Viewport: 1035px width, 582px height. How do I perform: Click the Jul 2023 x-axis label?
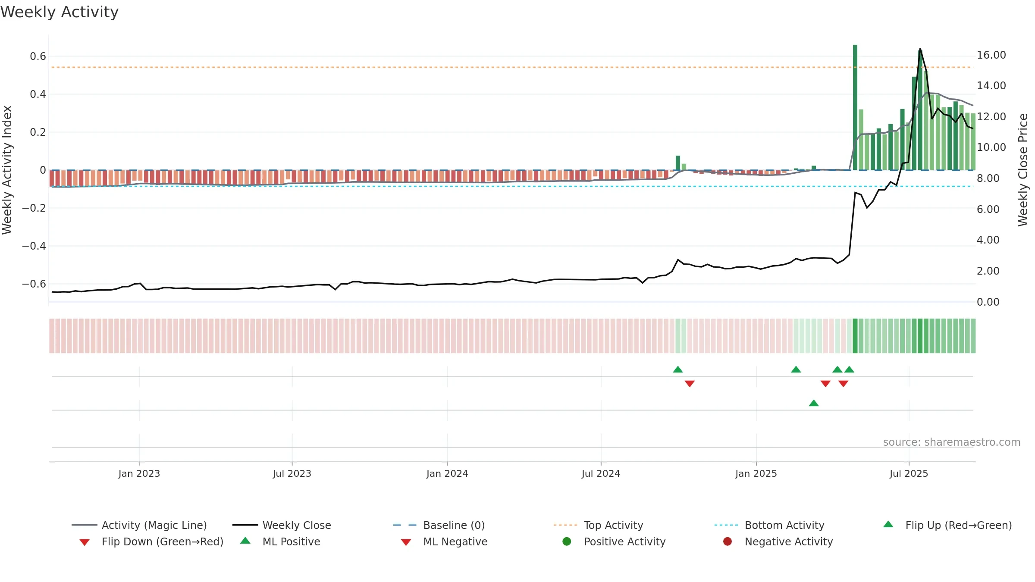pos(292,473)
